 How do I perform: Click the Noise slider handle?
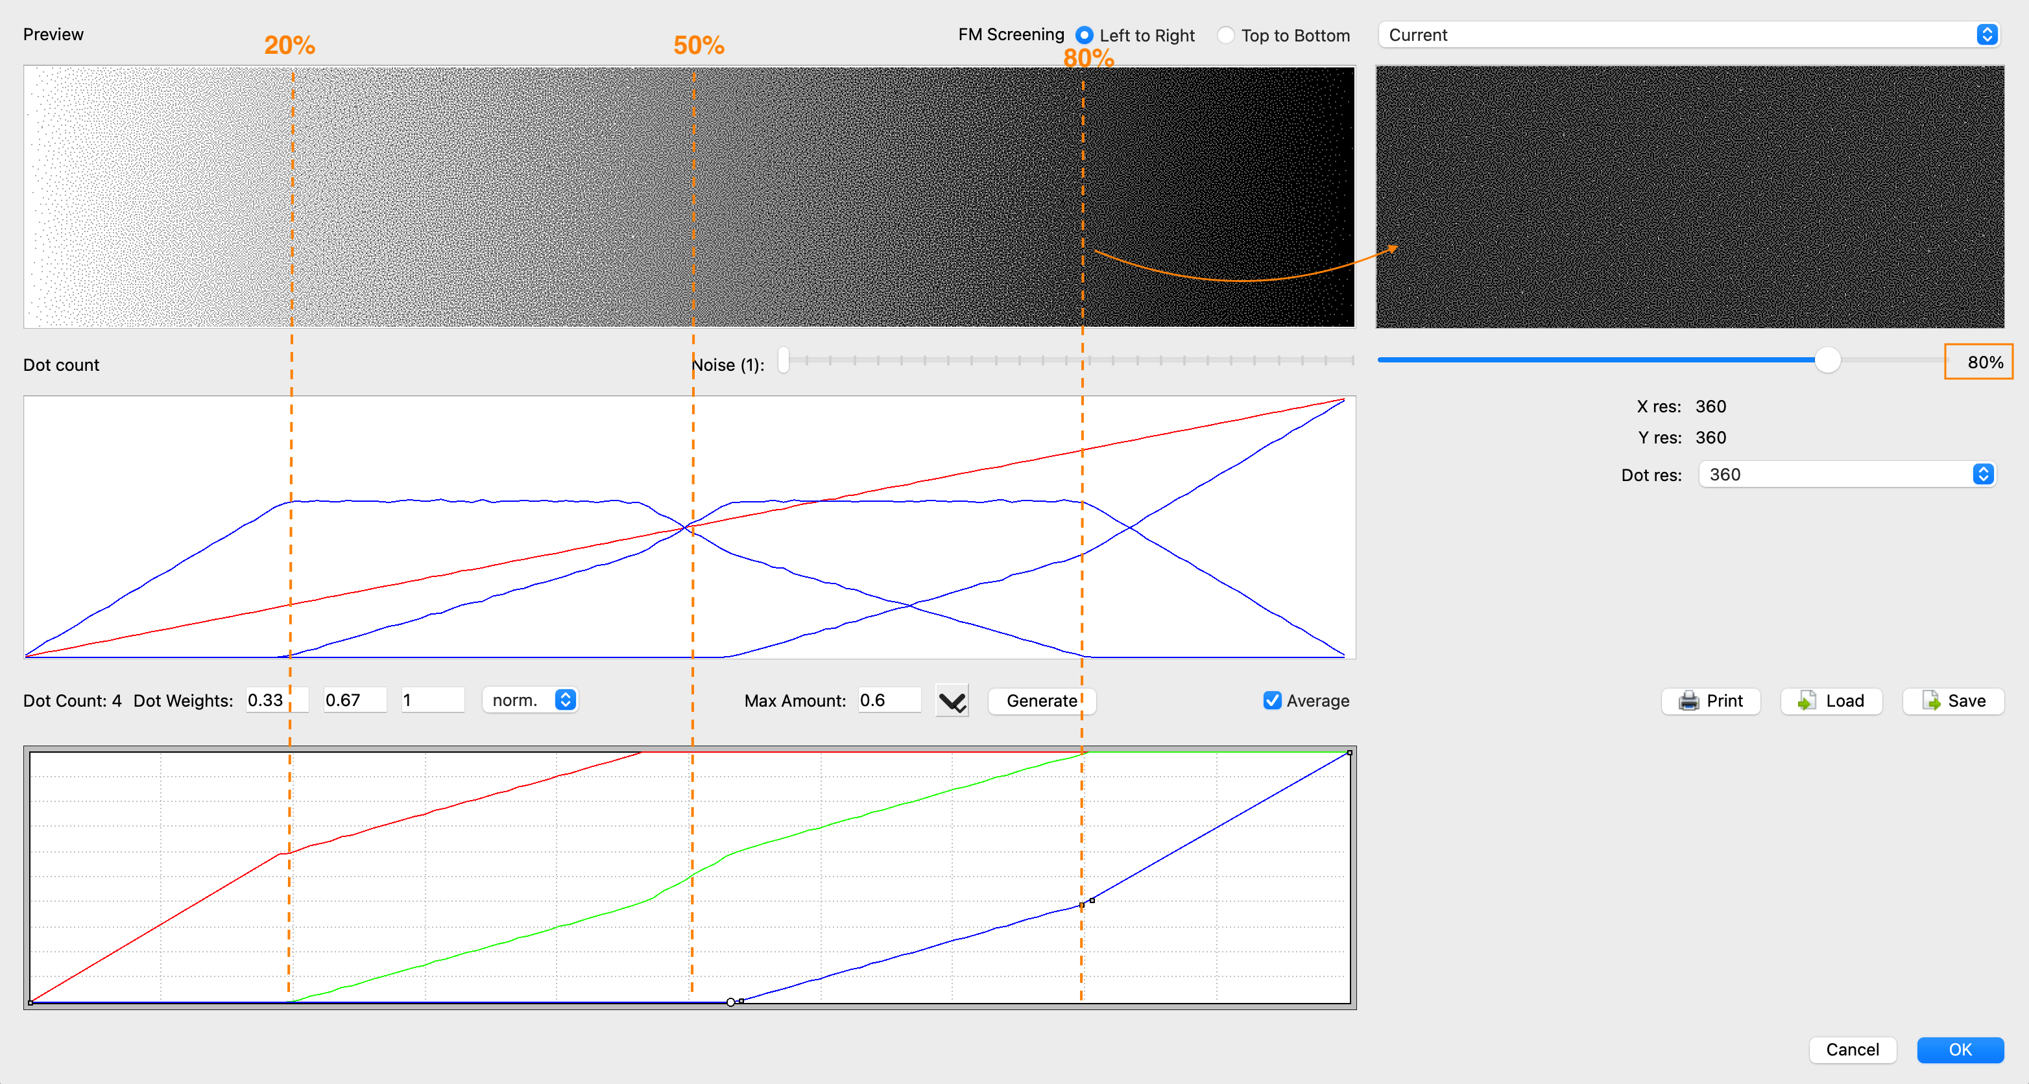coord(783,360)
